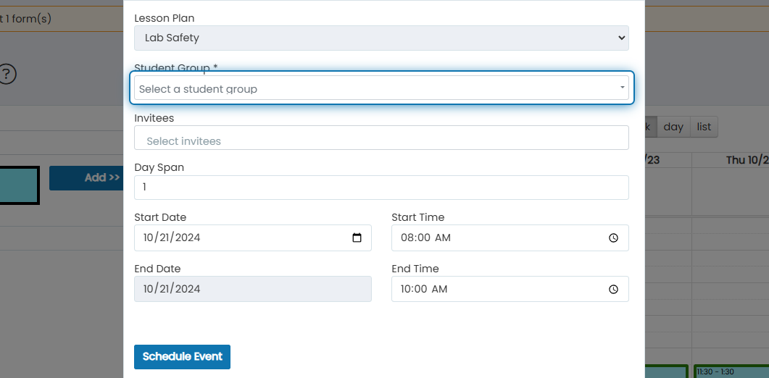Click the End Time 10:00 AM field

pyautogui.click(x=510, y=289)
